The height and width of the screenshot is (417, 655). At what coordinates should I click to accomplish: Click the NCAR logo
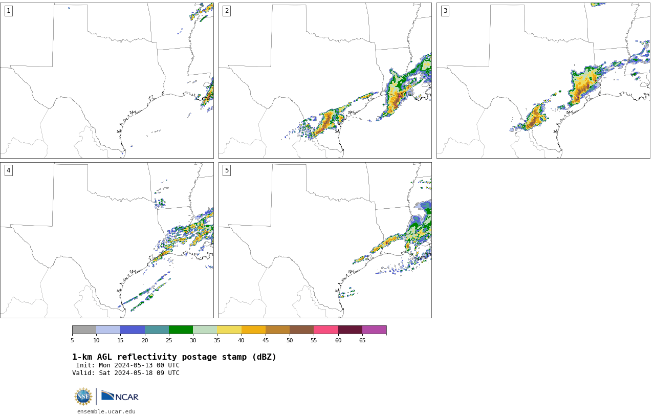tap(120, 396)
